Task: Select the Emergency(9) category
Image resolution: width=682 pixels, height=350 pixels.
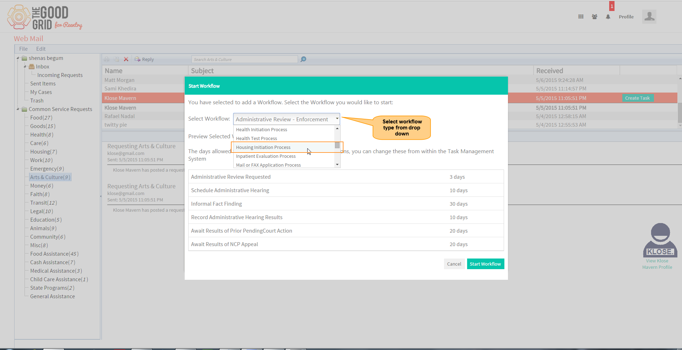Action: (47, 169)
